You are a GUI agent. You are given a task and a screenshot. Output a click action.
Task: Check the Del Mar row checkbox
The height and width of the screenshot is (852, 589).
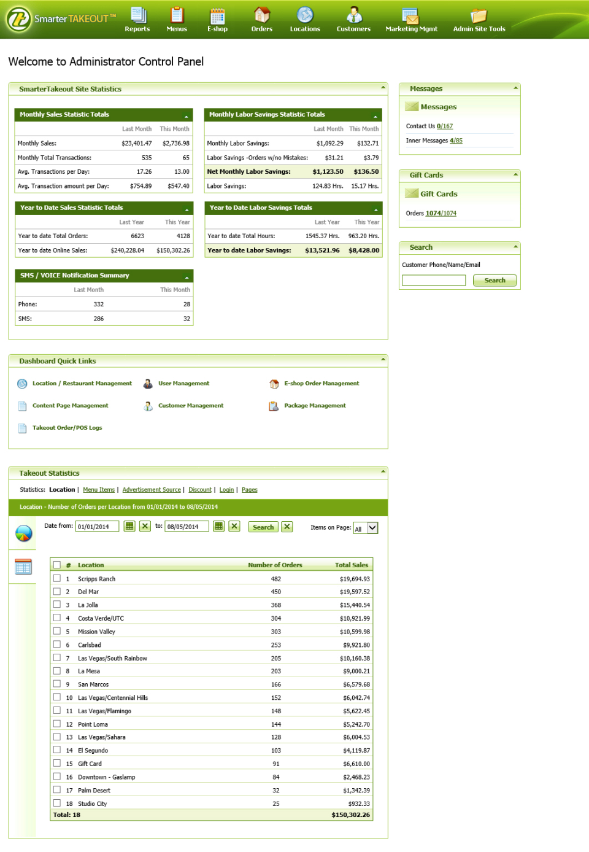[57, 591]
